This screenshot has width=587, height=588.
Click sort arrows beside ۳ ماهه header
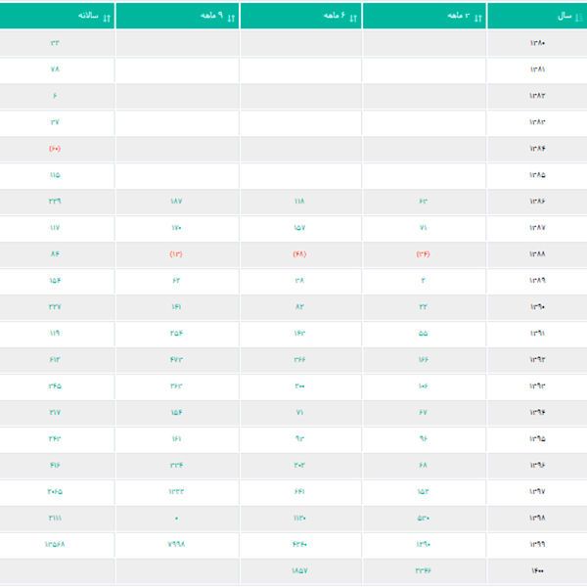pyautogui.click(x=478, y=17)
